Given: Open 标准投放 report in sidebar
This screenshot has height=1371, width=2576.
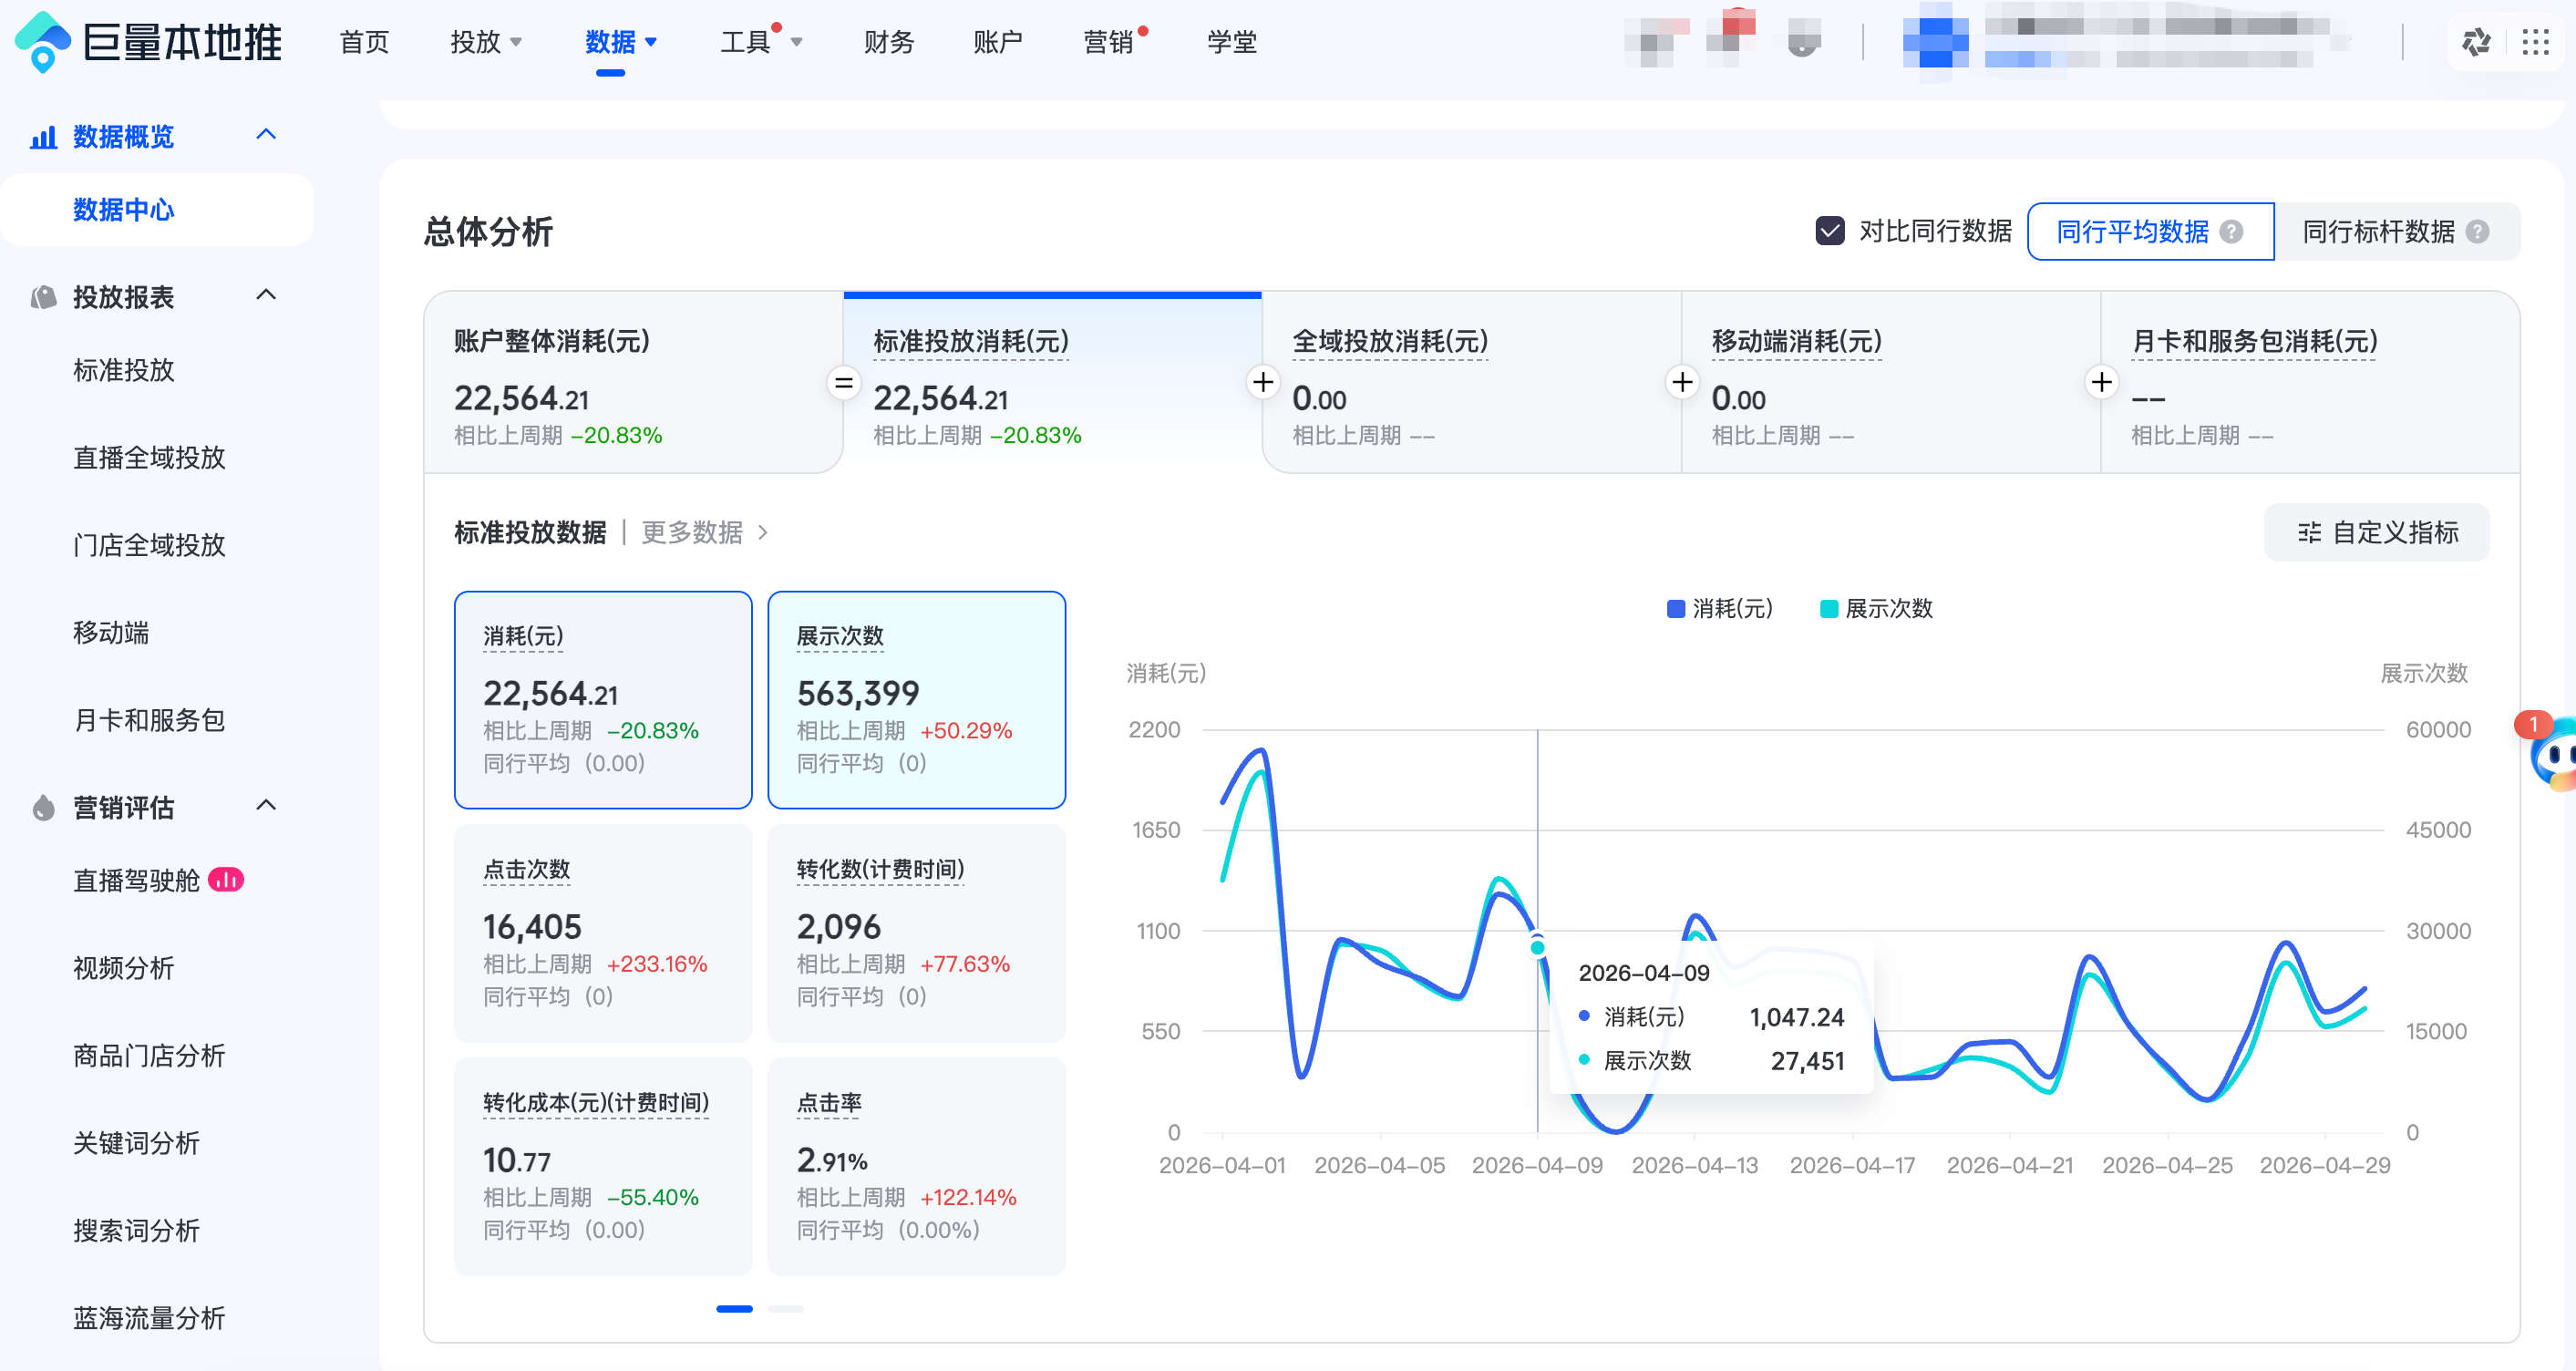Looking at the screenshot, I should (x=124, y=371).
